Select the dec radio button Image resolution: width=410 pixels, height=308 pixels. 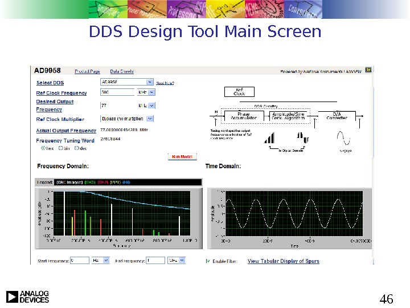(77, 148)
